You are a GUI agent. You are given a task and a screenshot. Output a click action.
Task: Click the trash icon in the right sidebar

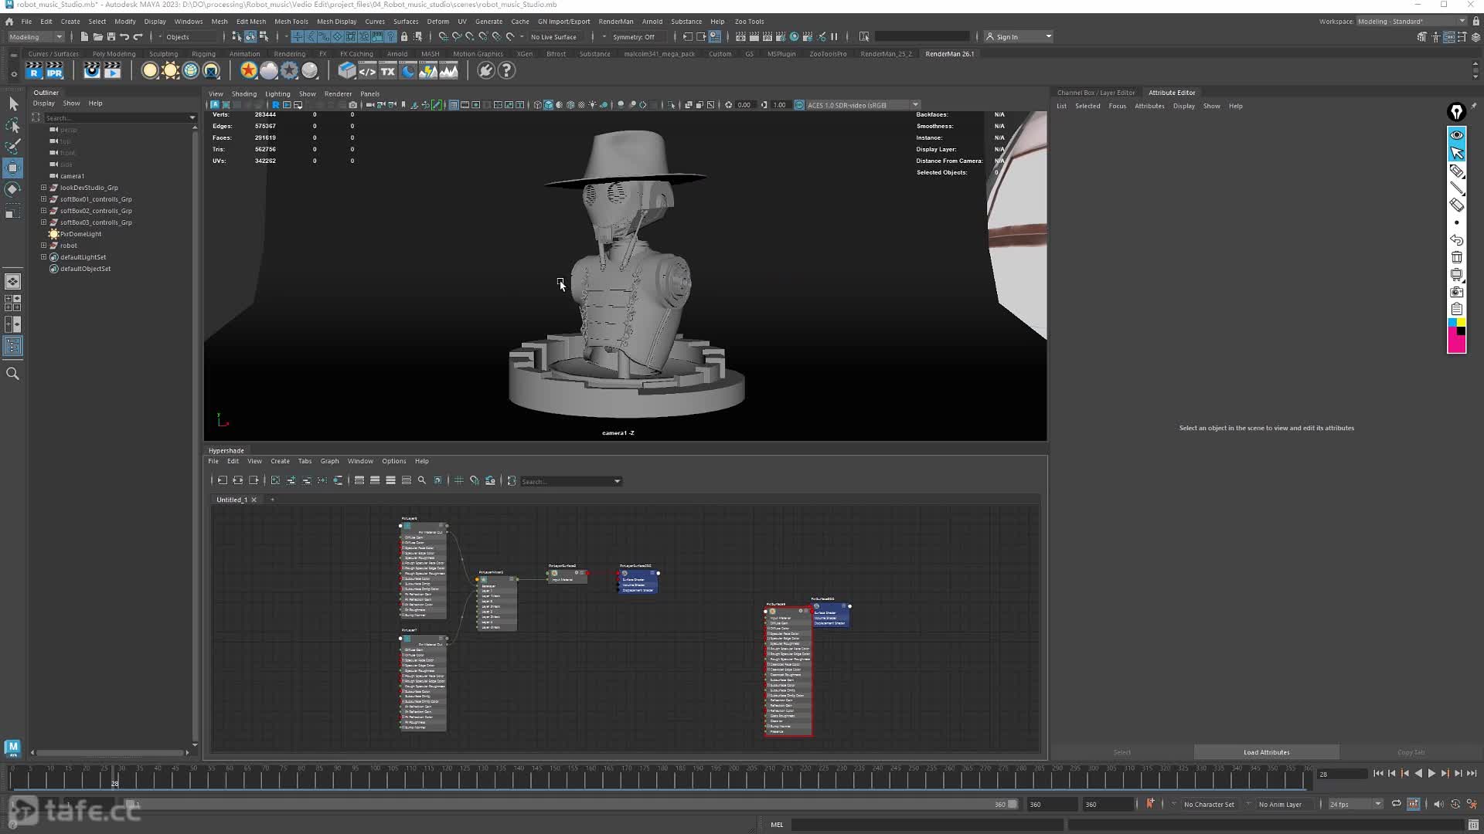[1456, 257]
